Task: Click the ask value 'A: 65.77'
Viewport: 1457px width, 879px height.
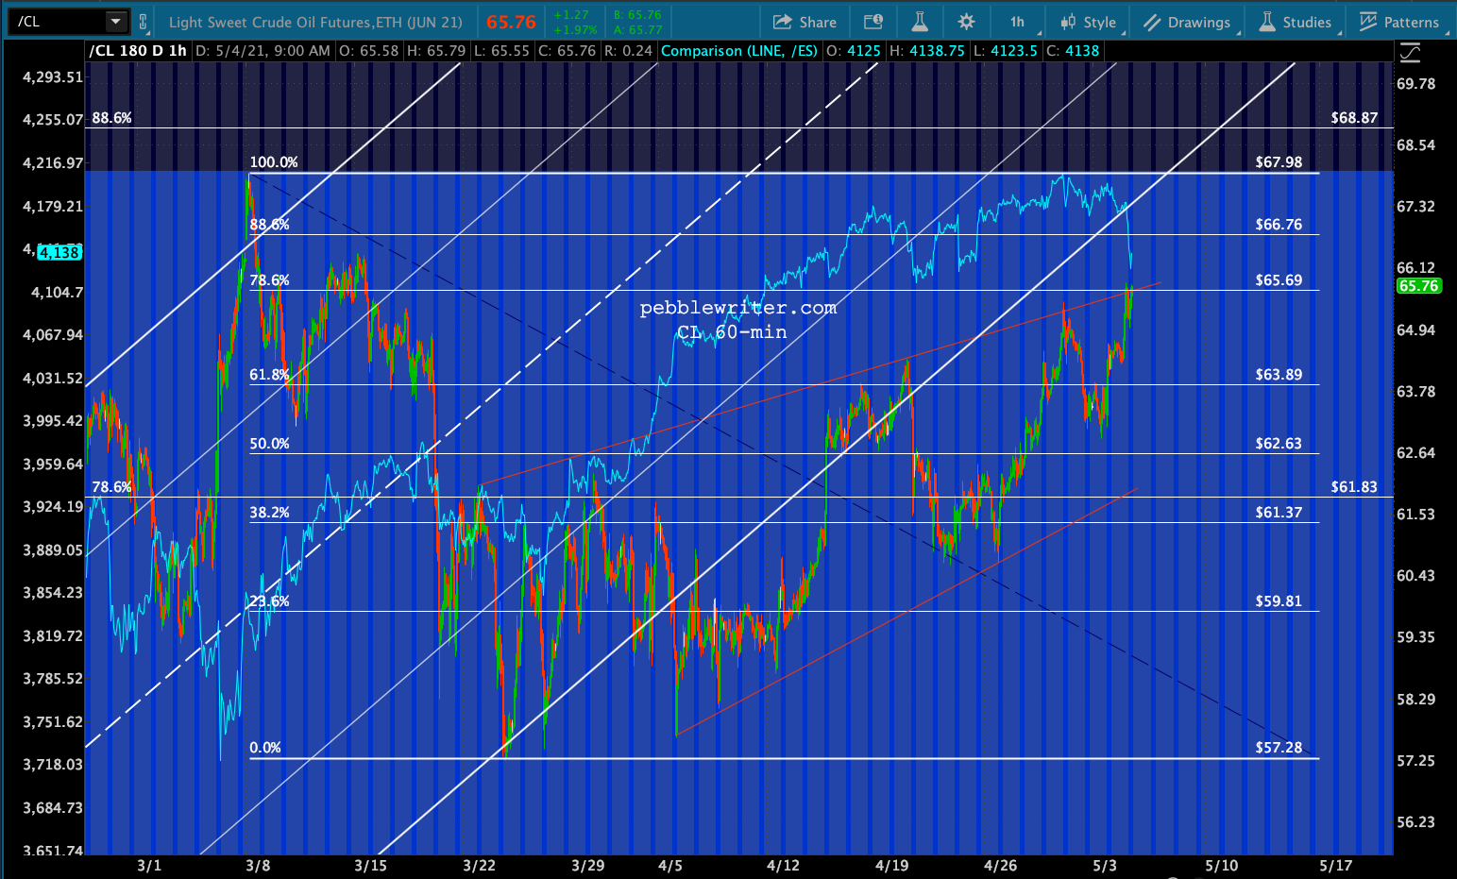Action: point(637,29)
